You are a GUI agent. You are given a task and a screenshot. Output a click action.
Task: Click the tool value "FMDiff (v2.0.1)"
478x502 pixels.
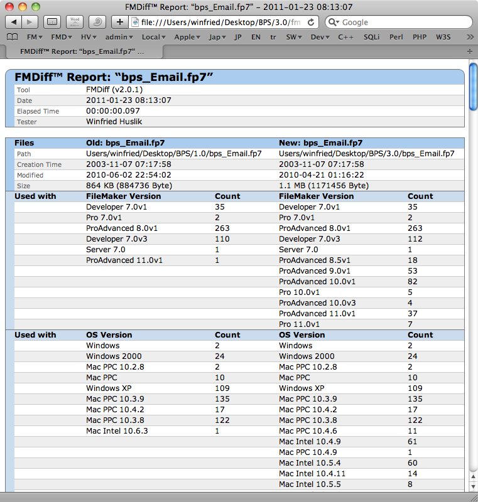[x=114, y=90]
